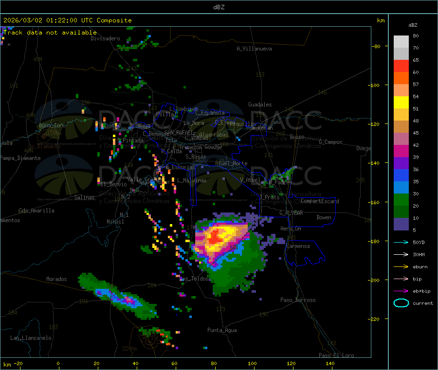Click the 'km' unit label at bottom left
Viewport: 438px width, 370px height.
coord(7,365)
